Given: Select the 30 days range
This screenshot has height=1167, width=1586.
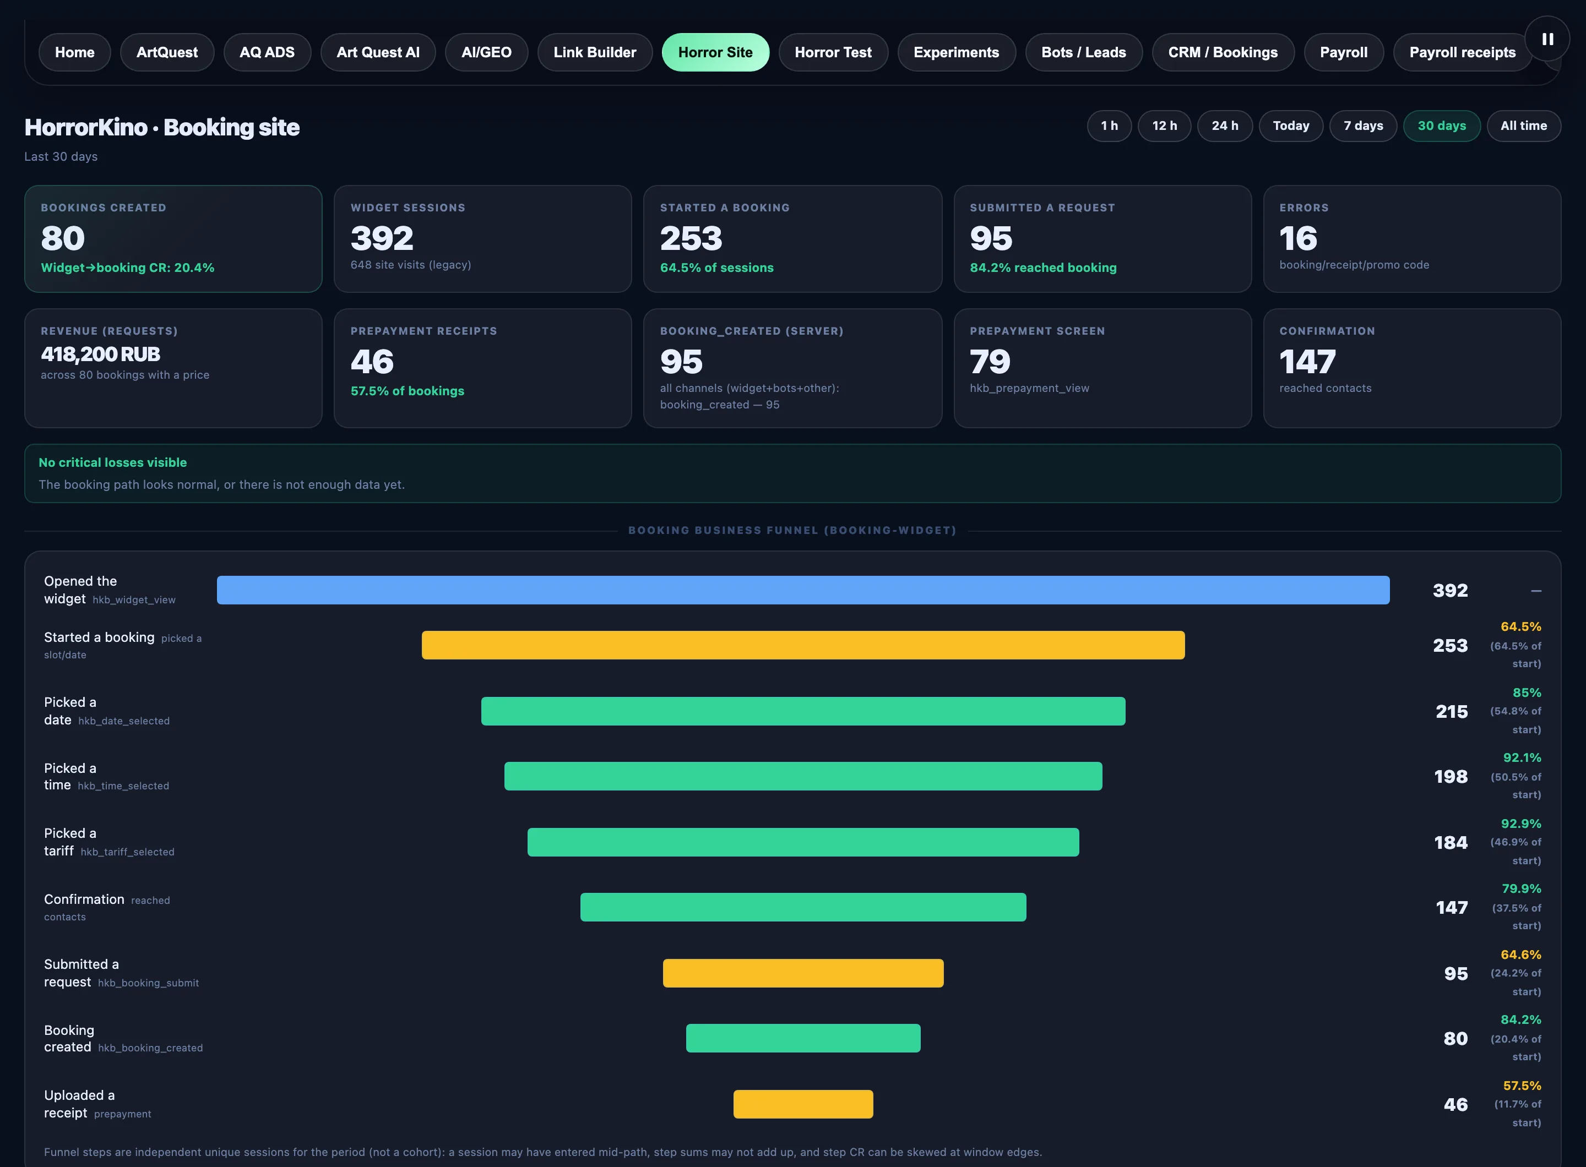Looking at the screenshot, I should [1441, 126].
